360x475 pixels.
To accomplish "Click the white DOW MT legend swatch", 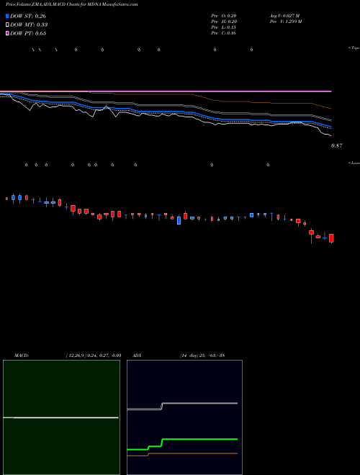I will coord(7,25).
